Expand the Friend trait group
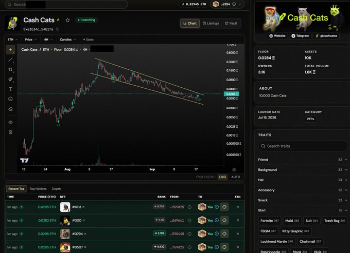Viewport: 350px width, 253px height. pyautogui.click(x=303, y=160)
